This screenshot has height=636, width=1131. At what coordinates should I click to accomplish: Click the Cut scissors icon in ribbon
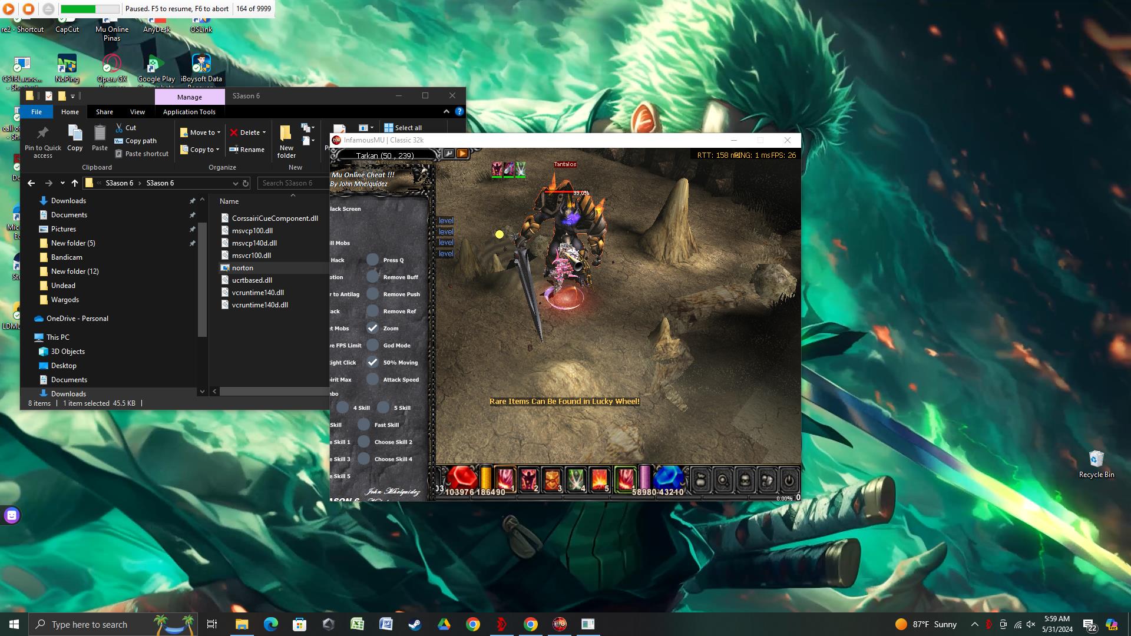click(119, 127)
